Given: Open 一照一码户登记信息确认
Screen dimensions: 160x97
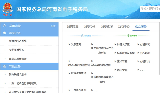Looking at the screenshot, I should (x=23, y=83).
